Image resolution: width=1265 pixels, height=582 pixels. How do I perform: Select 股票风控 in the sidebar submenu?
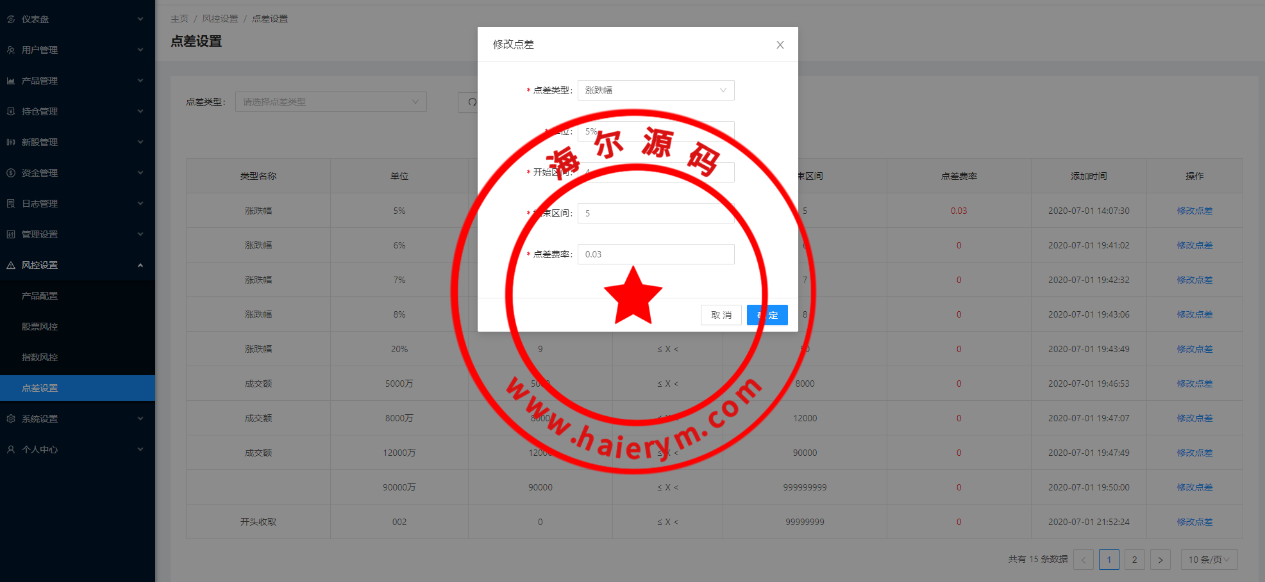(40, 327)
